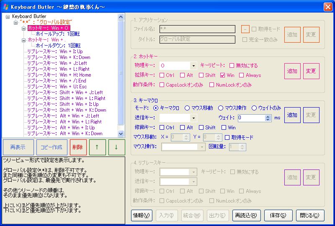The image size is (335, 226).
Task: Select the キーマクロ mode radio button
Action: (x=156, y=108)
